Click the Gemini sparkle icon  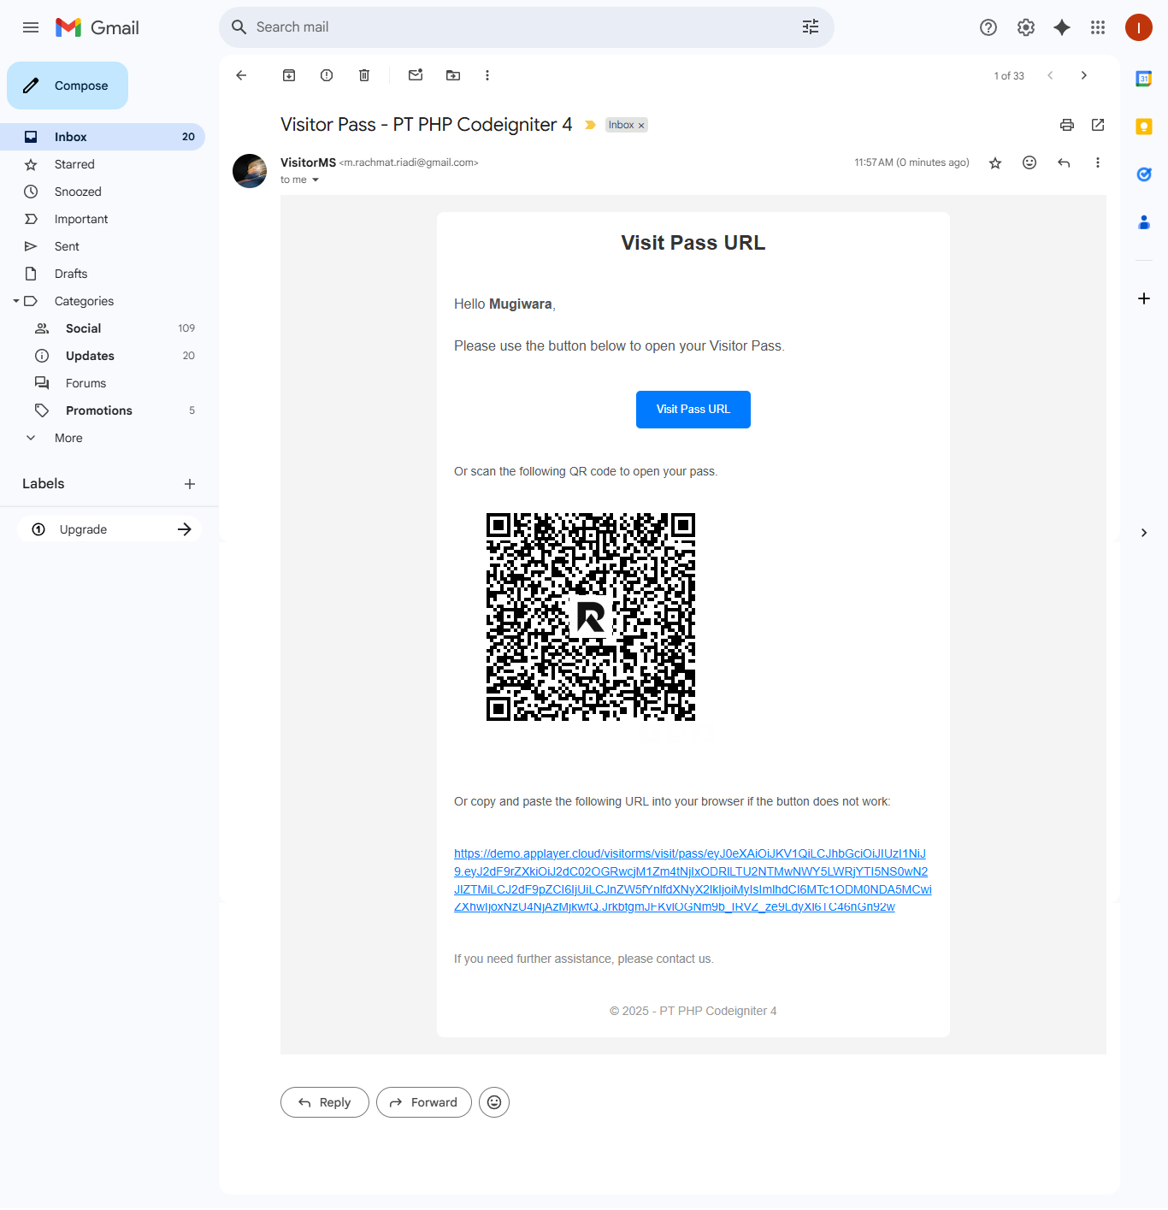pos(1062,27)
